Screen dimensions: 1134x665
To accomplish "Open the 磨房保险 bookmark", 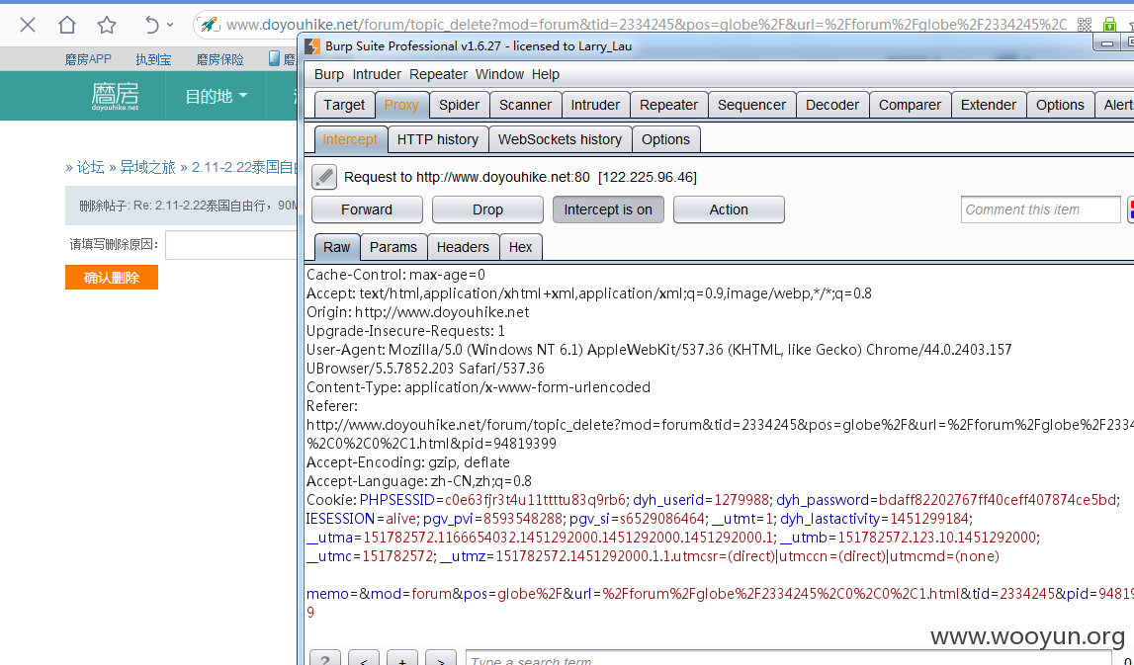I will 219,59.
